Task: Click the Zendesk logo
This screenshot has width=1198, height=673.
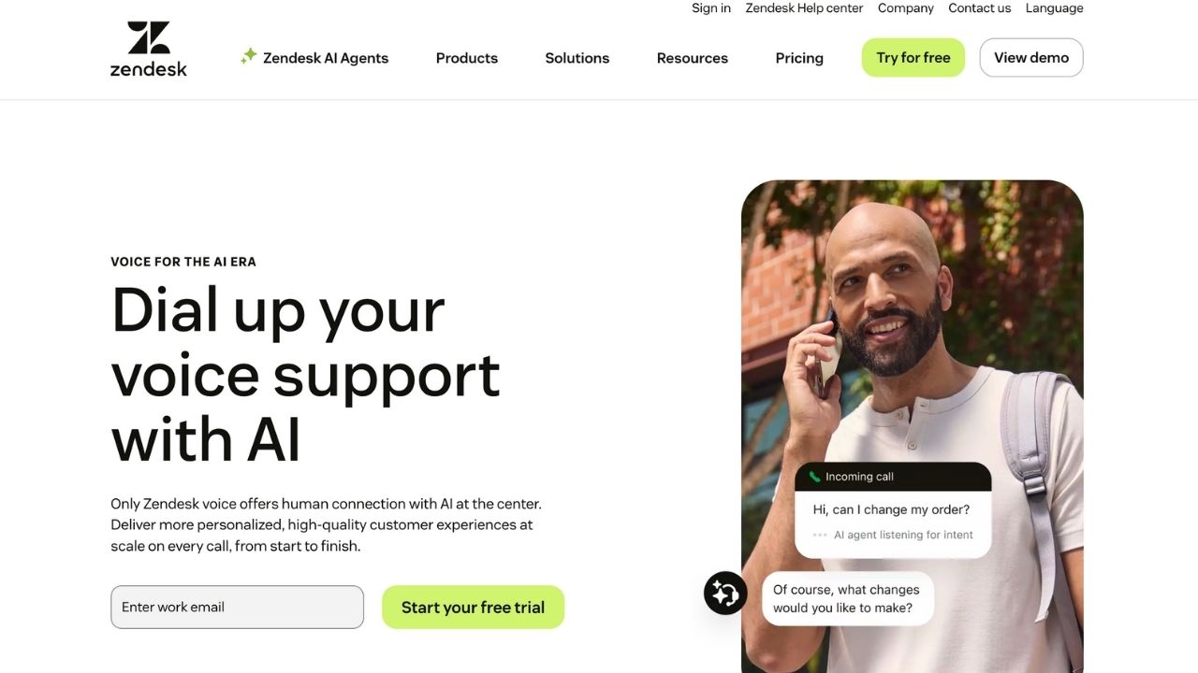Action: click(x=149, y=50)
